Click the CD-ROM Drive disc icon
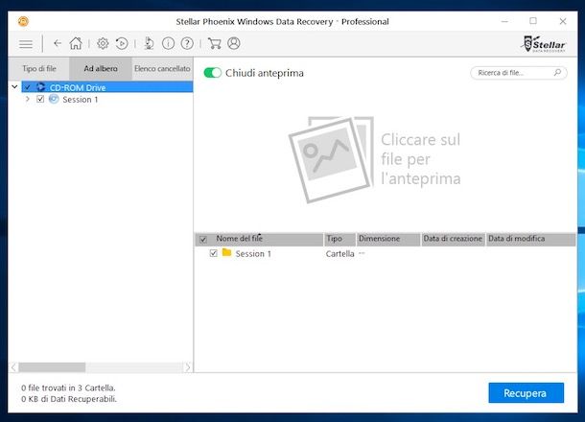585x422 pixels. (40, 87)
